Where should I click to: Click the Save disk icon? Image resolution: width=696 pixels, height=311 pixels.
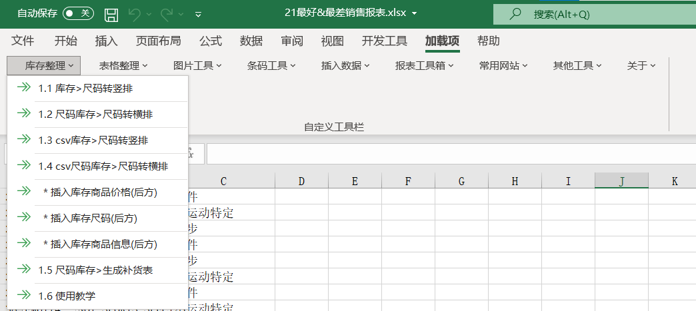[111, 15]
